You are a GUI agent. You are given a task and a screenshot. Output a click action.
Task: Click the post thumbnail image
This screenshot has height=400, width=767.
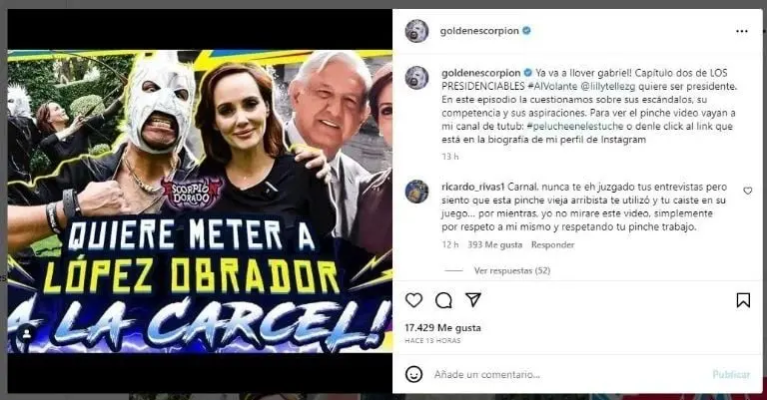pos(200,200)
